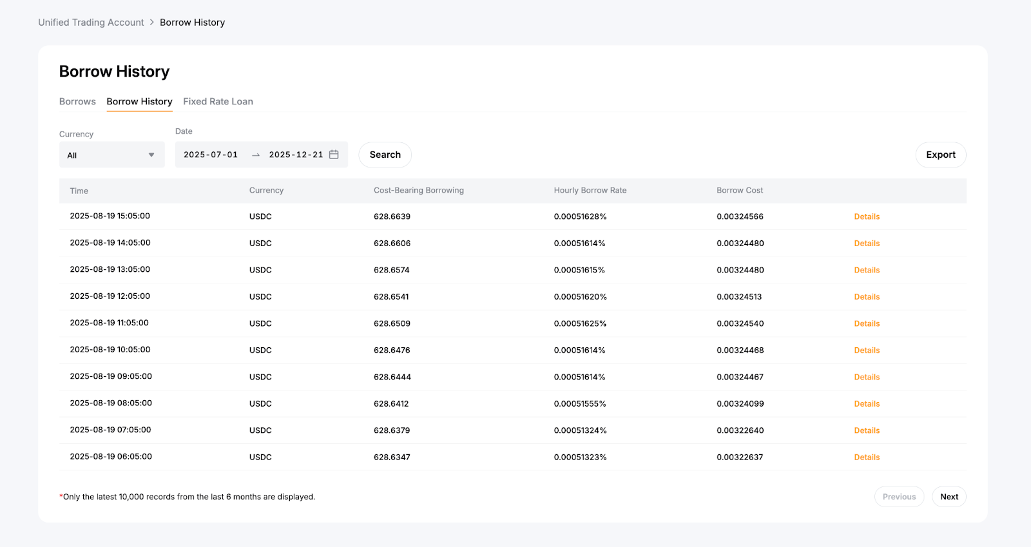
Task: Open Details for the 10:05:00 borrow entry
Action: [x=867, y=350]
